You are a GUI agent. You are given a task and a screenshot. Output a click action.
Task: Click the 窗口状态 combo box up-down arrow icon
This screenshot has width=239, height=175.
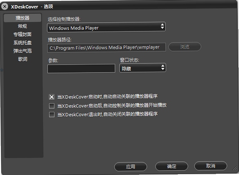click(163, 67)
